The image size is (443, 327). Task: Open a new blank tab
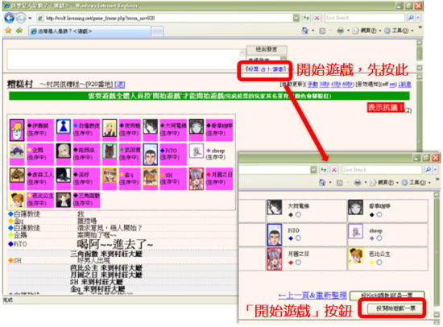157,31
